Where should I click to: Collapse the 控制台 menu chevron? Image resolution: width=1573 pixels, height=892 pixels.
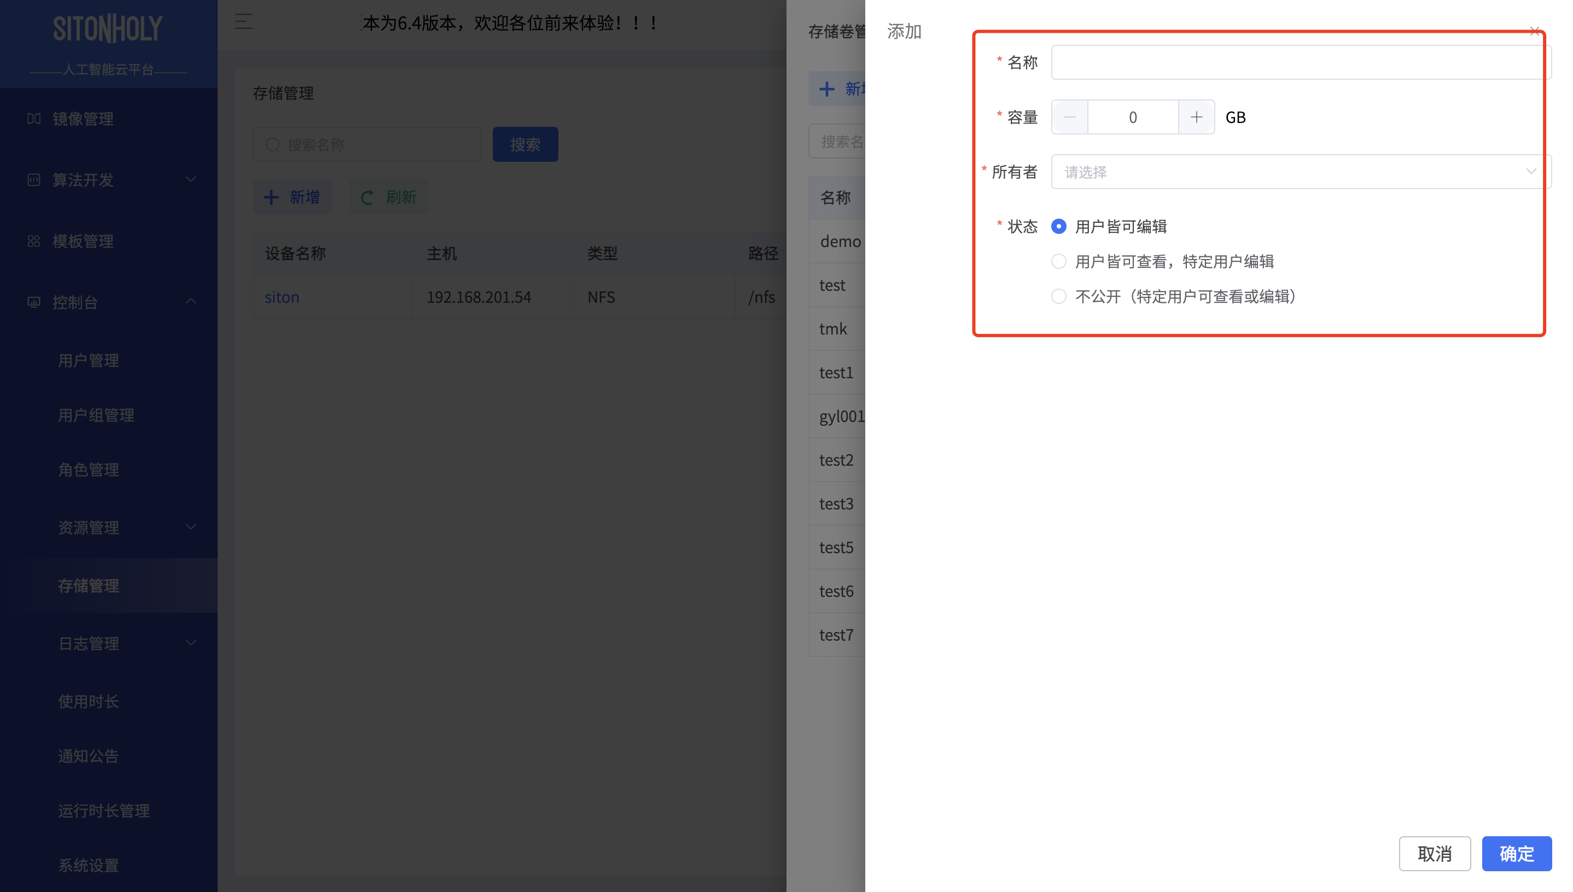click(191, 301)
